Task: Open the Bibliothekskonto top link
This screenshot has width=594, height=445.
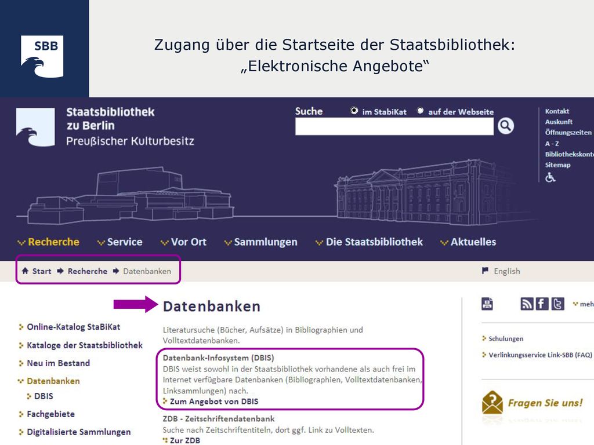Action: (x=570, y=154)
